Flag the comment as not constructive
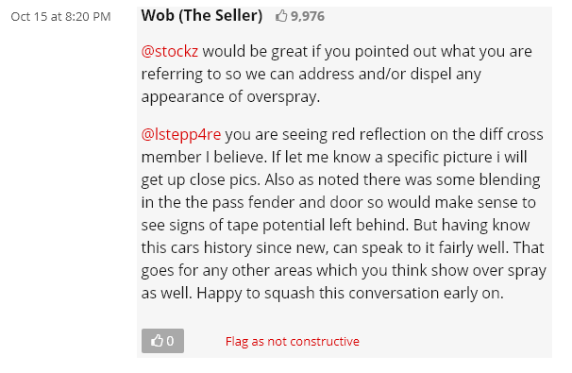The width and height of the screenshot is (572, 373). [x=293, y=341]
